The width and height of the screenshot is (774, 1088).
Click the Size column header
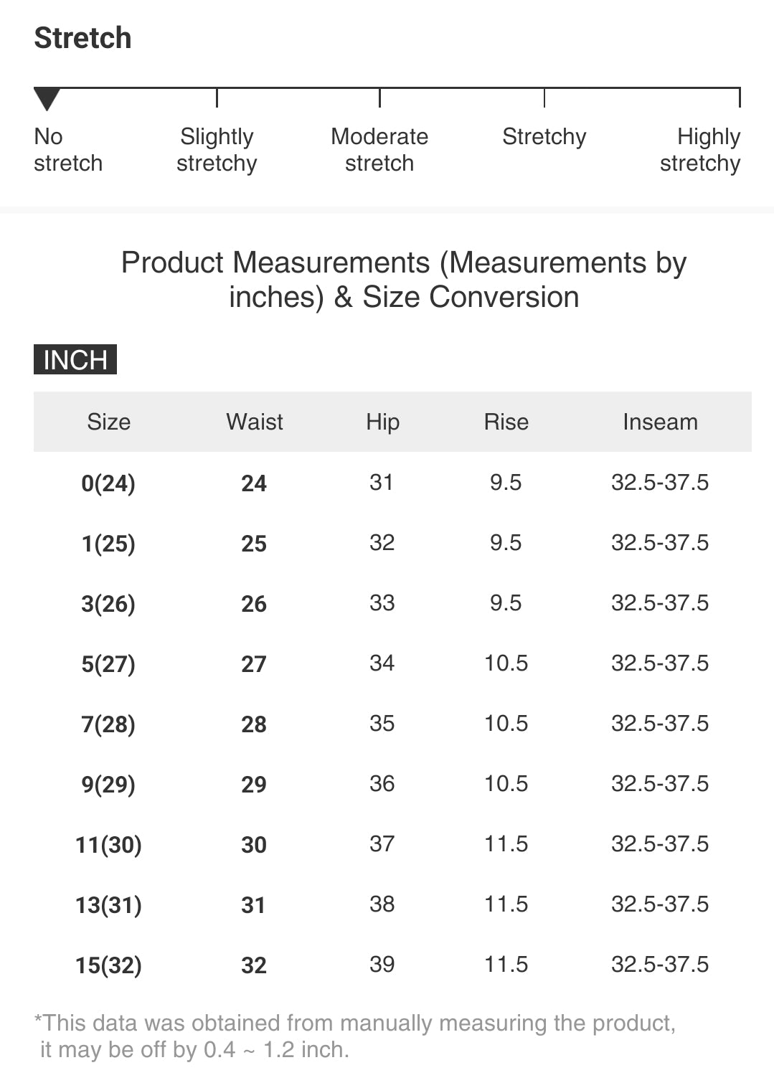pos(109,422)
